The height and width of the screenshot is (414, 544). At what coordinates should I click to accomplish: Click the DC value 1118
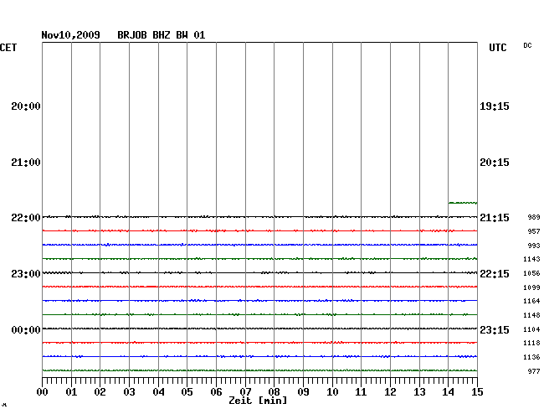pos(531,343)
